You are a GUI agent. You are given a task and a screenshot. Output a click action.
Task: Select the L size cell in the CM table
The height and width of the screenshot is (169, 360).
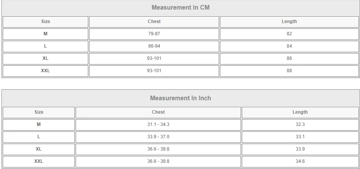(x=46, y=46)
